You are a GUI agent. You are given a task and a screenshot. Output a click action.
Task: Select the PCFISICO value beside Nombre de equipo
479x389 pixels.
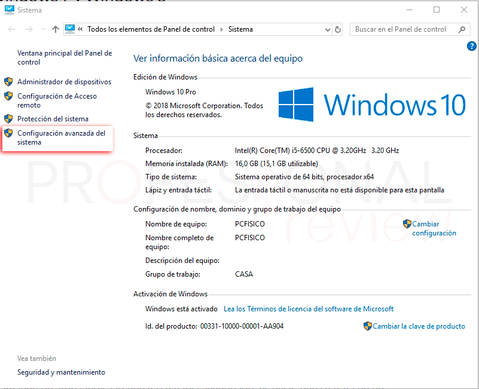pos(249,224)
